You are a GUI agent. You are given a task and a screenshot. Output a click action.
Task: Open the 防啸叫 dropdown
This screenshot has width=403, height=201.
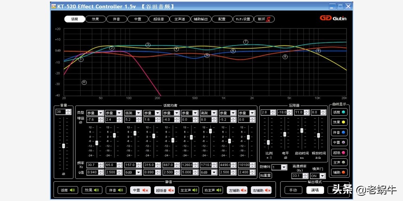click(284, 167)
